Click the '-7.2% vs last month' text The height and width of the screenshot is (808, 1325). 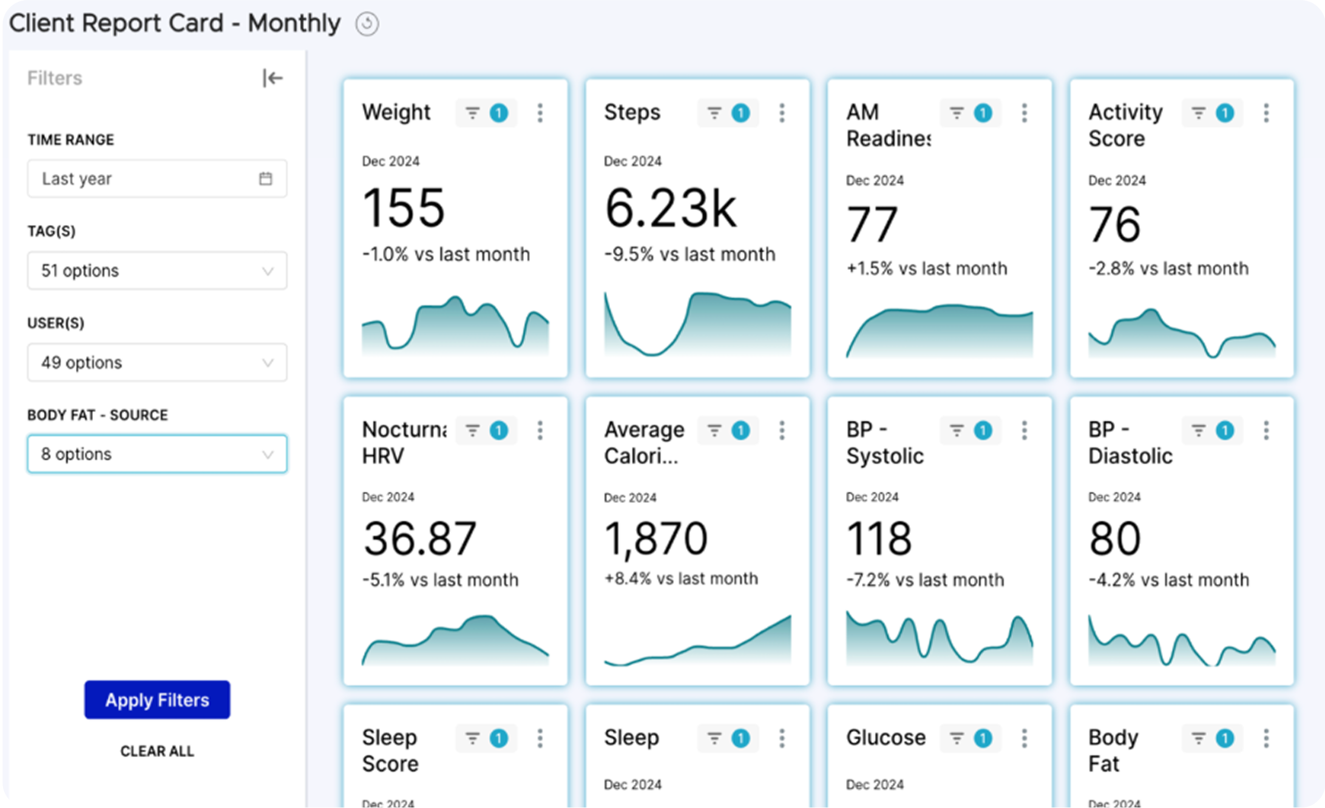pos(925,580)
